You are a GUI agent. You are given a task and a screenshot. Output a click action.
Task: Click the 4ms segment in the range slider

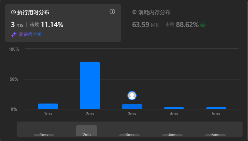coord(172,135)
